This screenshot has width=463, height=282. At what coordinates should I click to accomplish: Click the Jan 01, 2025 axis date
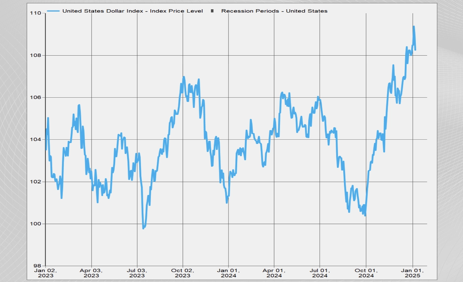coord(412,273)
